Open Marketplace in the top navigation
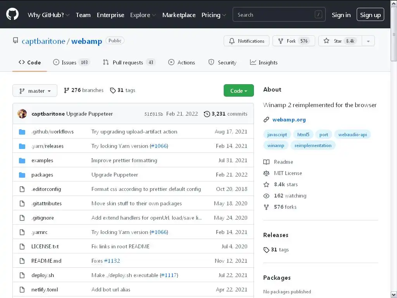Image resolution: width=397 pixels, height=298 pixels. coord(179,15)
